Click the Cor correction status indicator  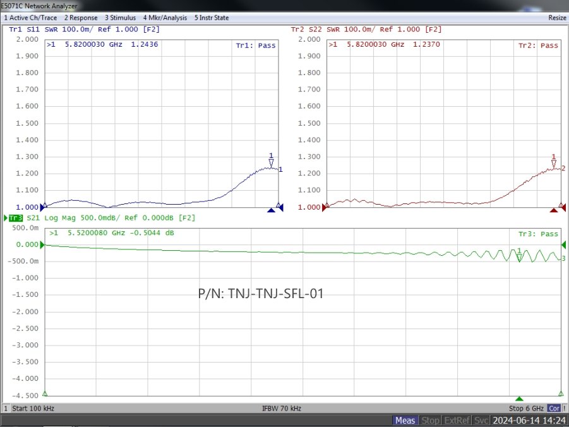(554, 409)
